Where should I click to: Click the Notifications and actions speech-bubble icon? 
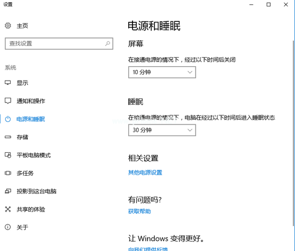pos(8,101)
